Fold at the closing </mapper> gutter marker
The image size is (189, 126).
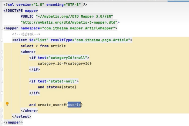pos(2,122)
